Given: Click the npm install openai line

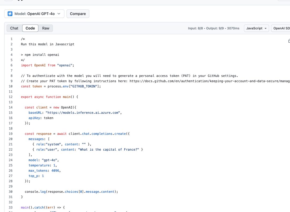Looking at the screenshot, I should pyautogui.click(x=40, y=55).
